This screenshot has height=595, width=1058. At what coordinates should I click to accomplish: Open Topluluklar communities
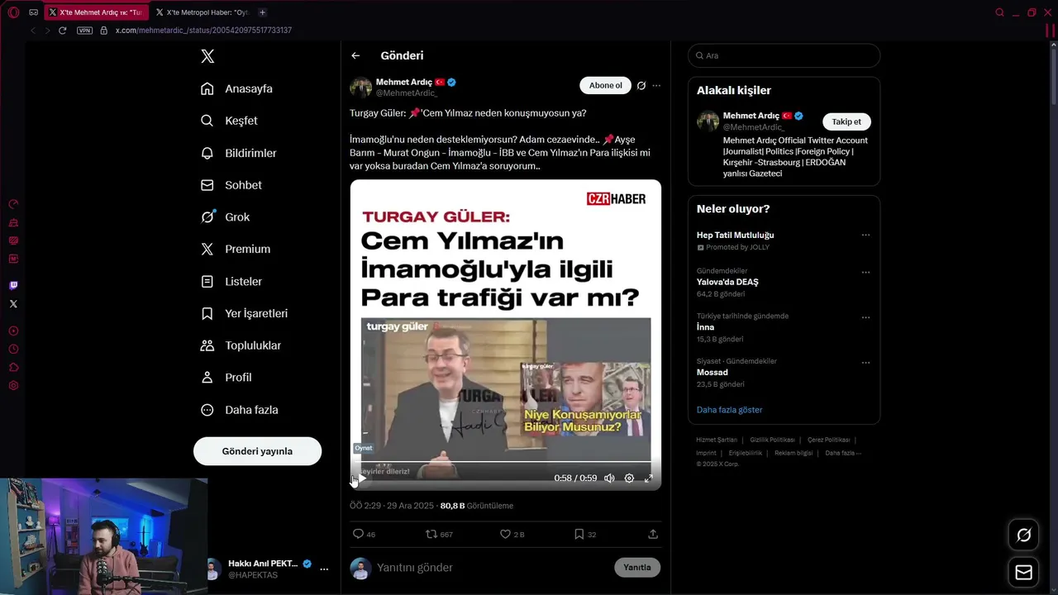coord(241,345)
